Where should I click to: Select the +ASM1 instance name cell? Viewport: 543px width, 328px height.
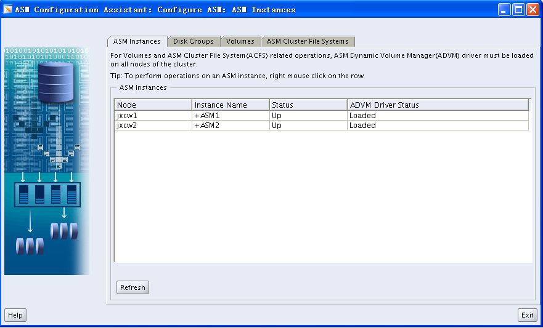click(x=231, y=116)
